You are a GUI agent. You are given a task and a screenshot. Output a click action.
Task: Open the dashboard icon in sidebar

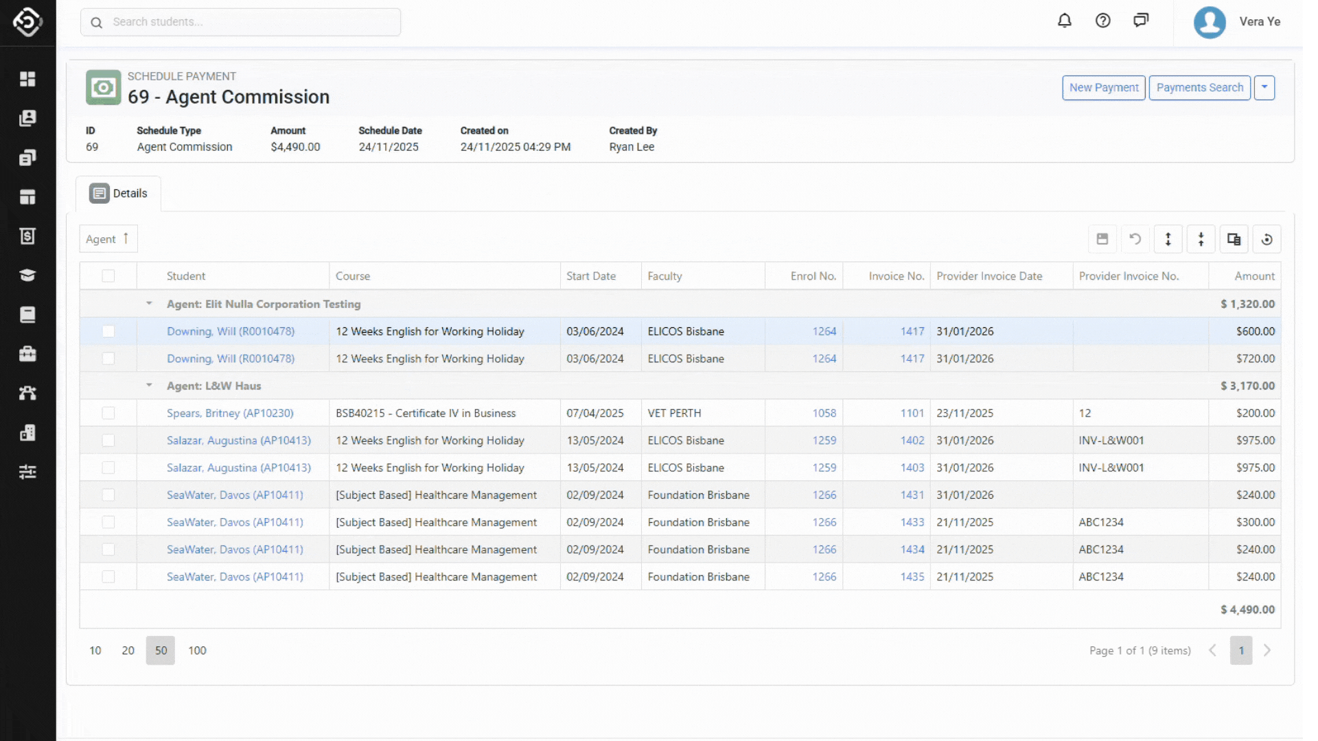pyautogui.click(x=27, y=79)
